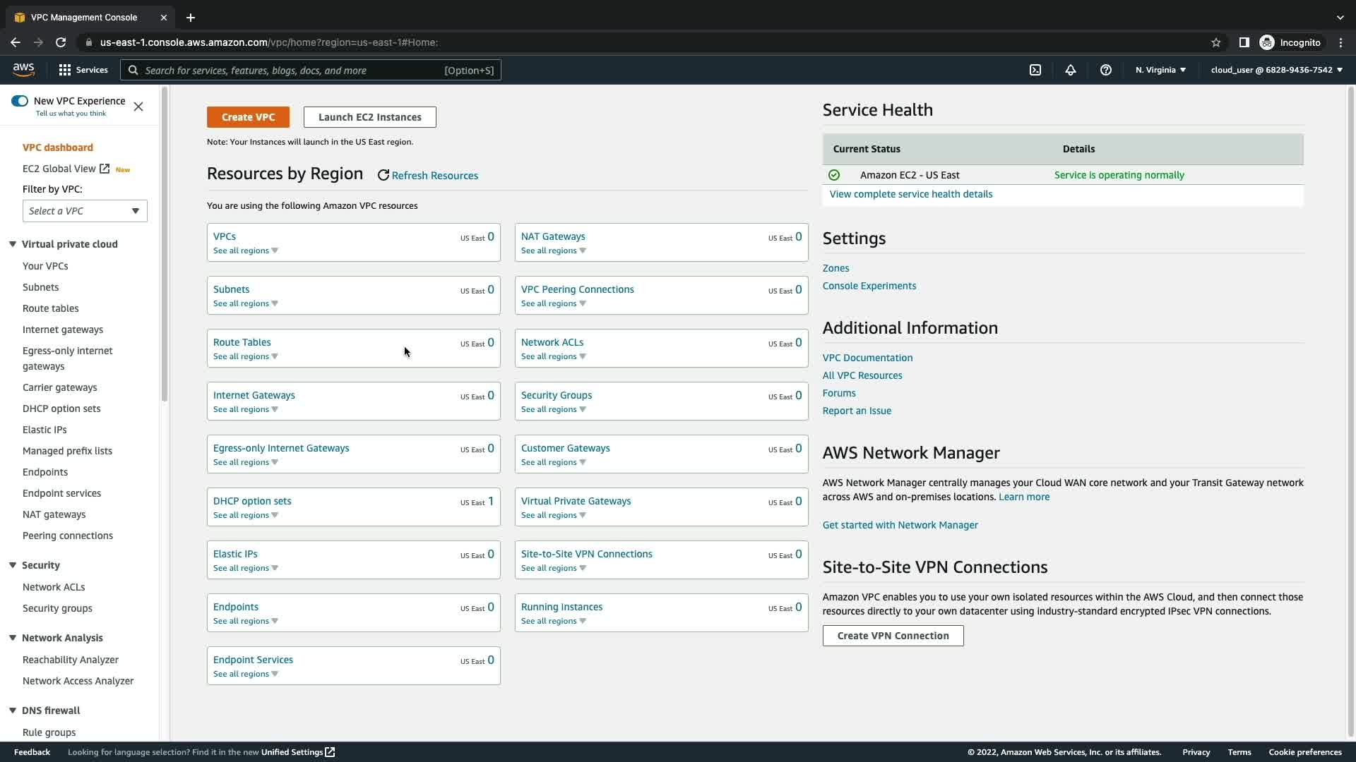Open the Select a VPC filter dropdown
1356x762 pixels.
point(85,211)
